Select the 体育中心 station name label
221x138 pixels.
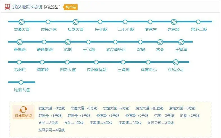(149, 70)
